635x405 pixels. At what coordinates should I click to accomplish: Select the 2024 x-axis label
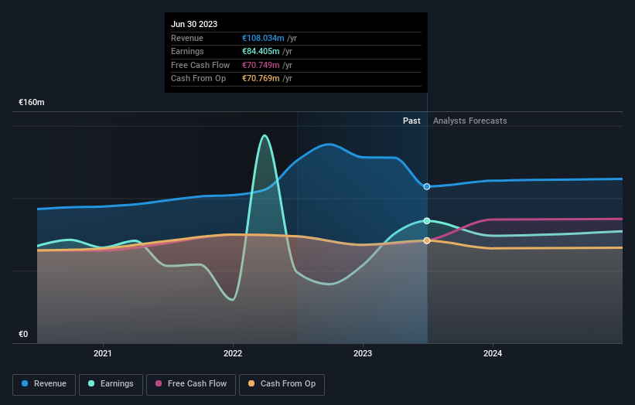(493, 353)
